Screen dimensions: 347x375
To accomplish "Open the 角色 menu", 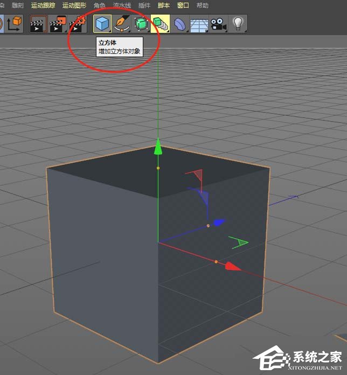I will [x=100, y=5].
